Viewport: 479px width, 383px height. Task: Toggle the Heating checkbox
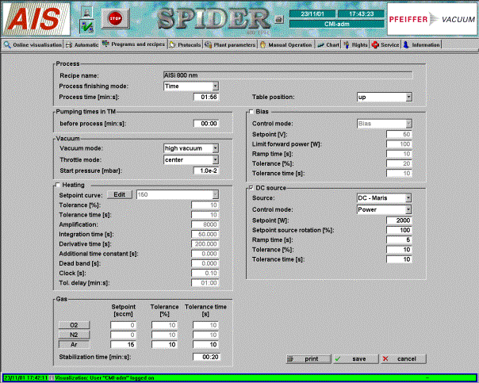58,185
